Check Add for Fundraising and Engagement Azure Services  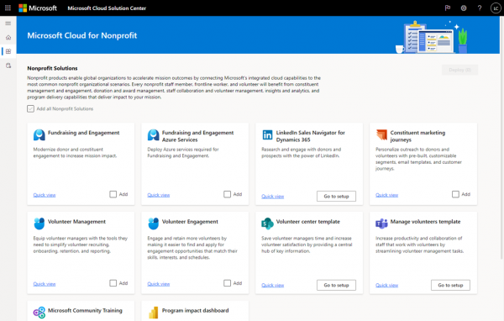228,194
